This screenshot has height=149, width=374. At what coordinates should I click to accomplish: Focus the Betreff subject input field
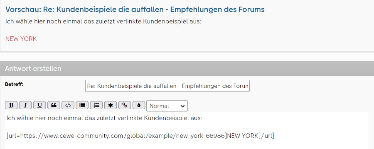click(167, 86)
